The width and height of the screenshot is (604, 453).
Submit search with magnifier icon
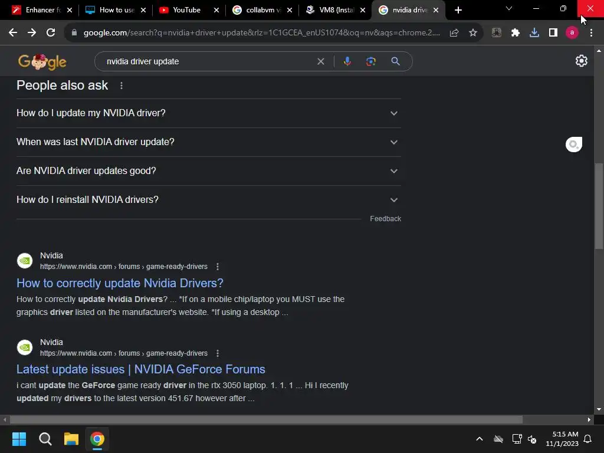pyautogui.click(x=395, y=61)
